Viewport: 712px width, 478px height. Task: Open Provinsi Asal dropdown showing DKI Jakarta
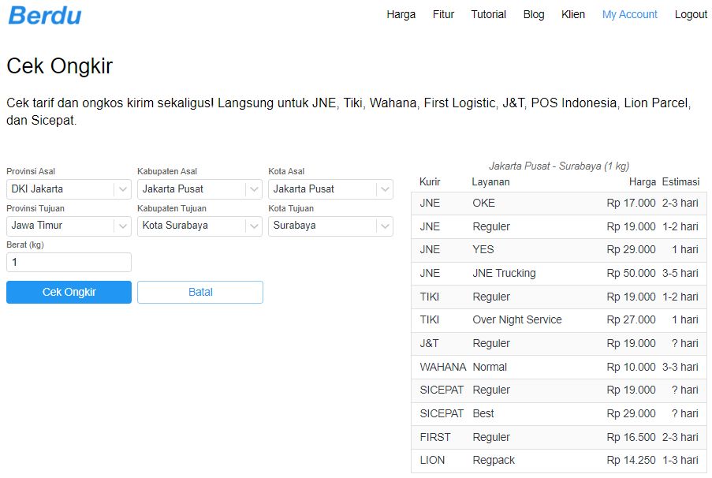point(69,189)
